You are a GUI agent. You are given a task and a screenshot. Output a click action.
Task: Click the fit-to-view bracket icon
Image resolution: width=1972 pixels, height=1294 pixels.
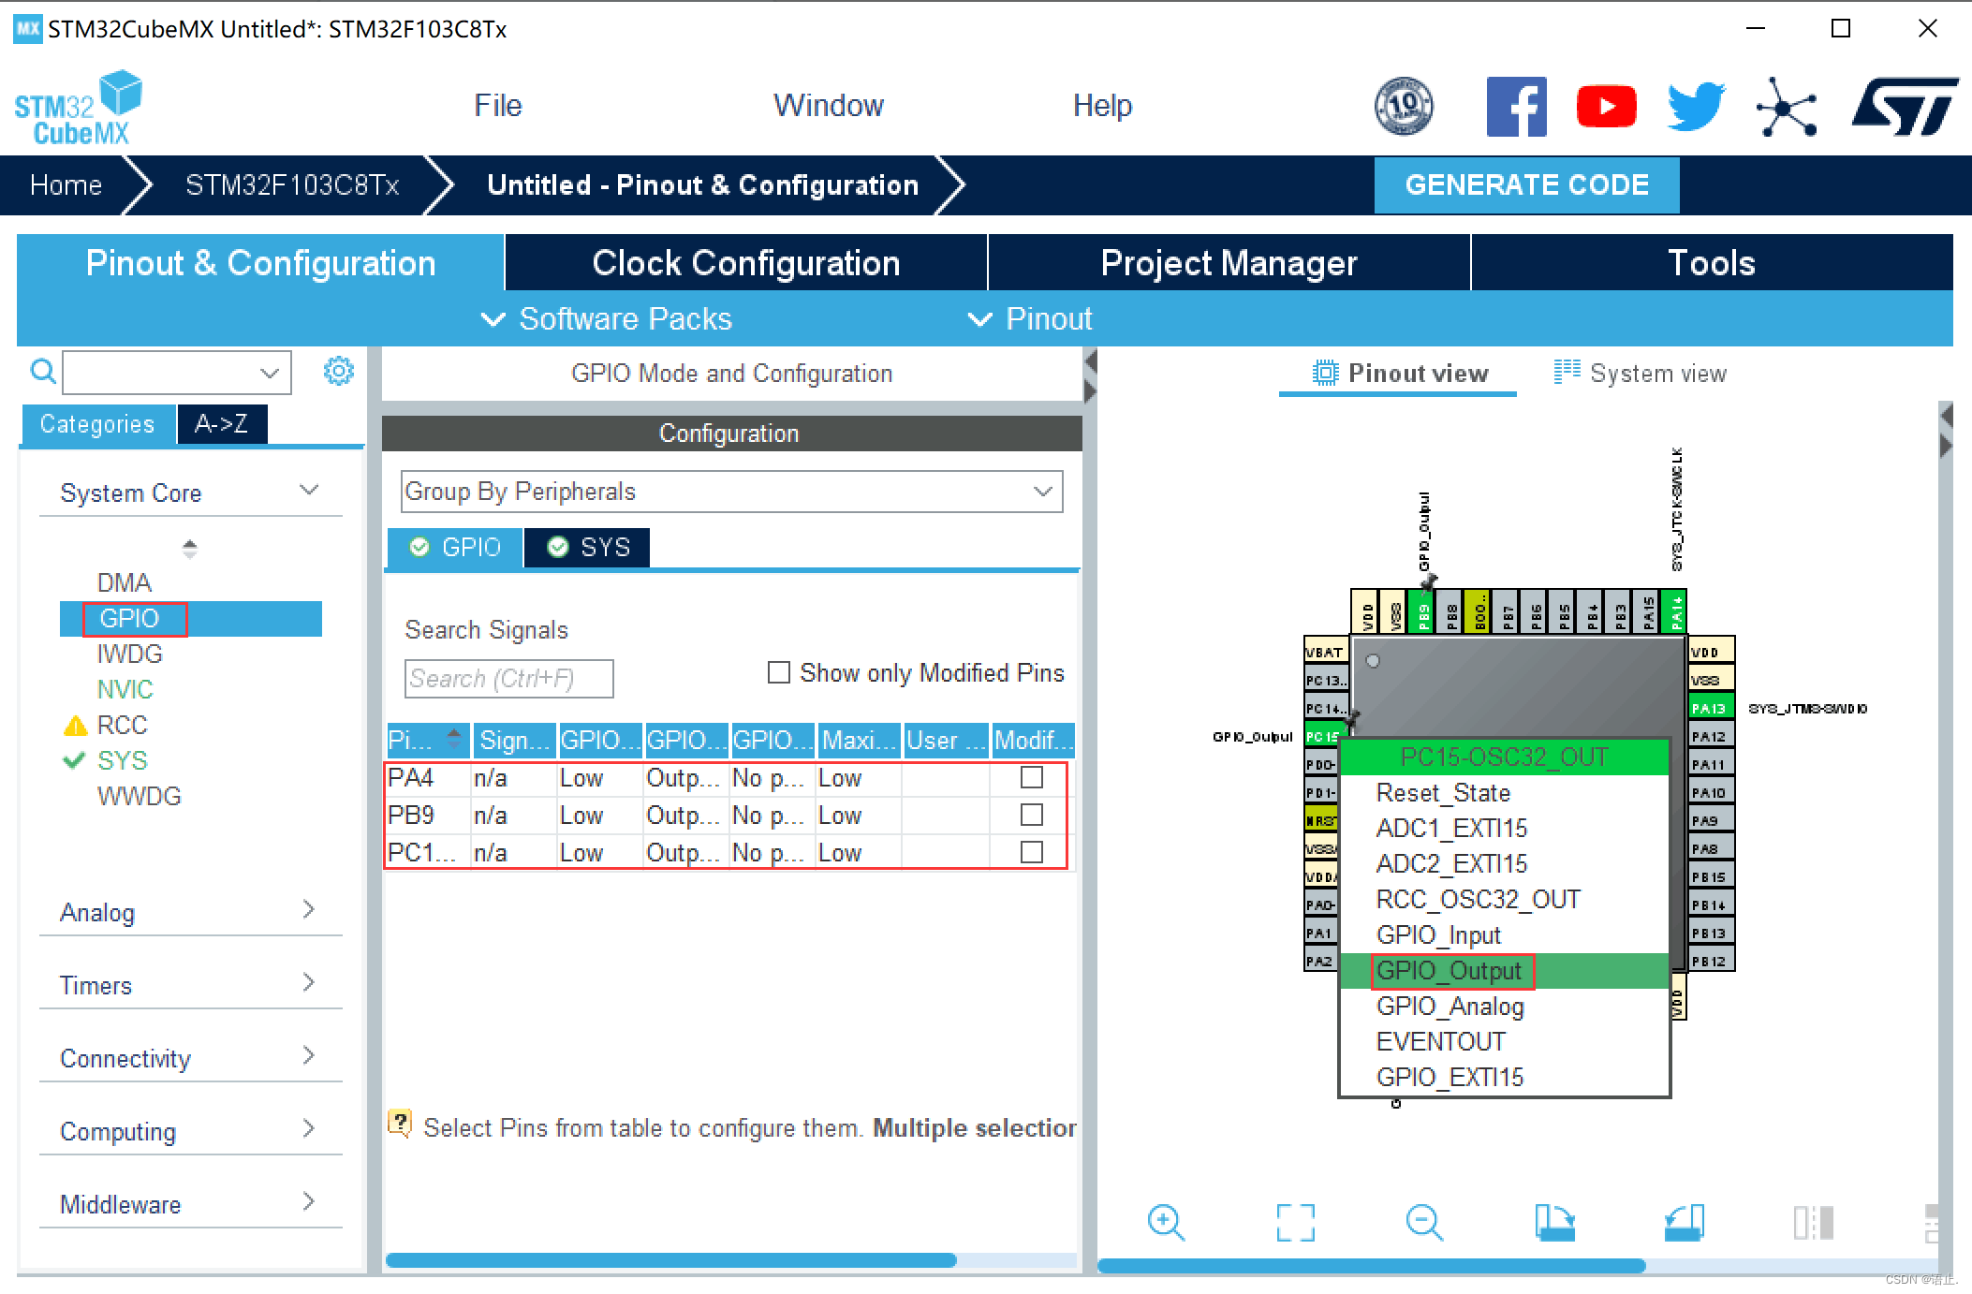tap(1296, 1222)
